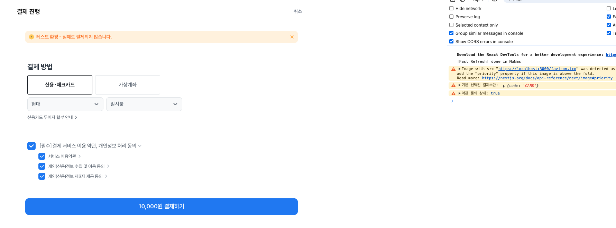Expand the 약관 동의 상태 console log
Screen dimensions: 616x228
click(x=459, y=93)
